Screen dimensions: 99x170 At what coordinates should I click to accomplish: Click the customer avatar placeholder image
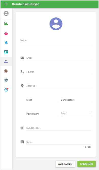click(56, 24)
